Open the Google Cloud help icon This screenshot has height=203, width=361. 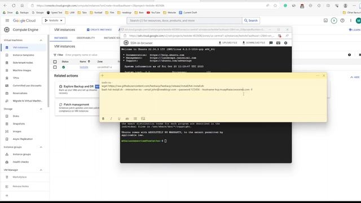(x=342, y=20)
